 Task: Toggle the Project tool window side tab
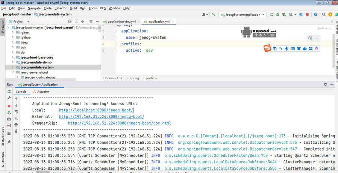click(3, 27)
